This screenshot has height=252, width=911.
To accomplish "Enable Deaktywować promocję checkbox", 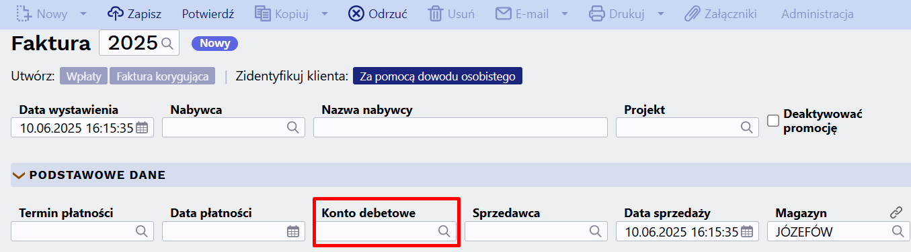I will pos(773,121).
